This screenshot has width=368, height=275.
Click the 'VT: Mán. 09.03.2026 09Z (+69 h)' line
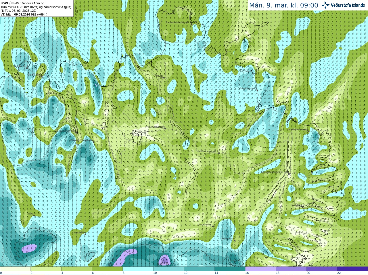(24, 14)
